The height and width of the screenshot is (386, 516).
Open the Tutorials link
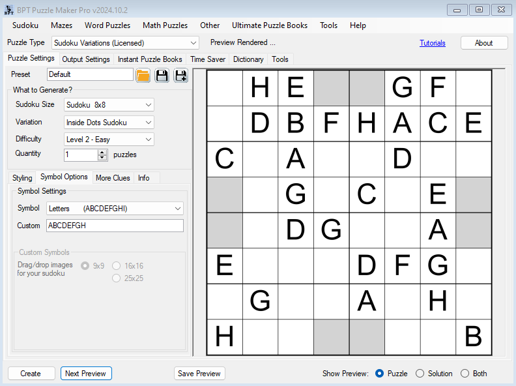coord(433,43)
